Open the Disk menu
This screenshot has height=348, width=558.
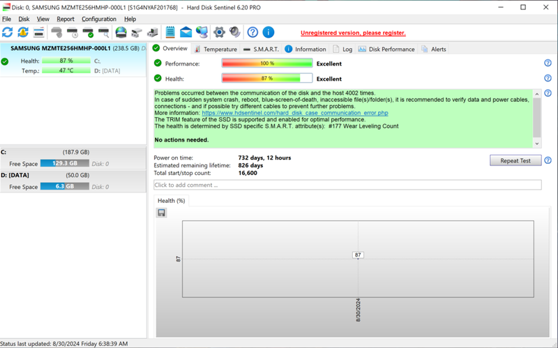[24, 19]
